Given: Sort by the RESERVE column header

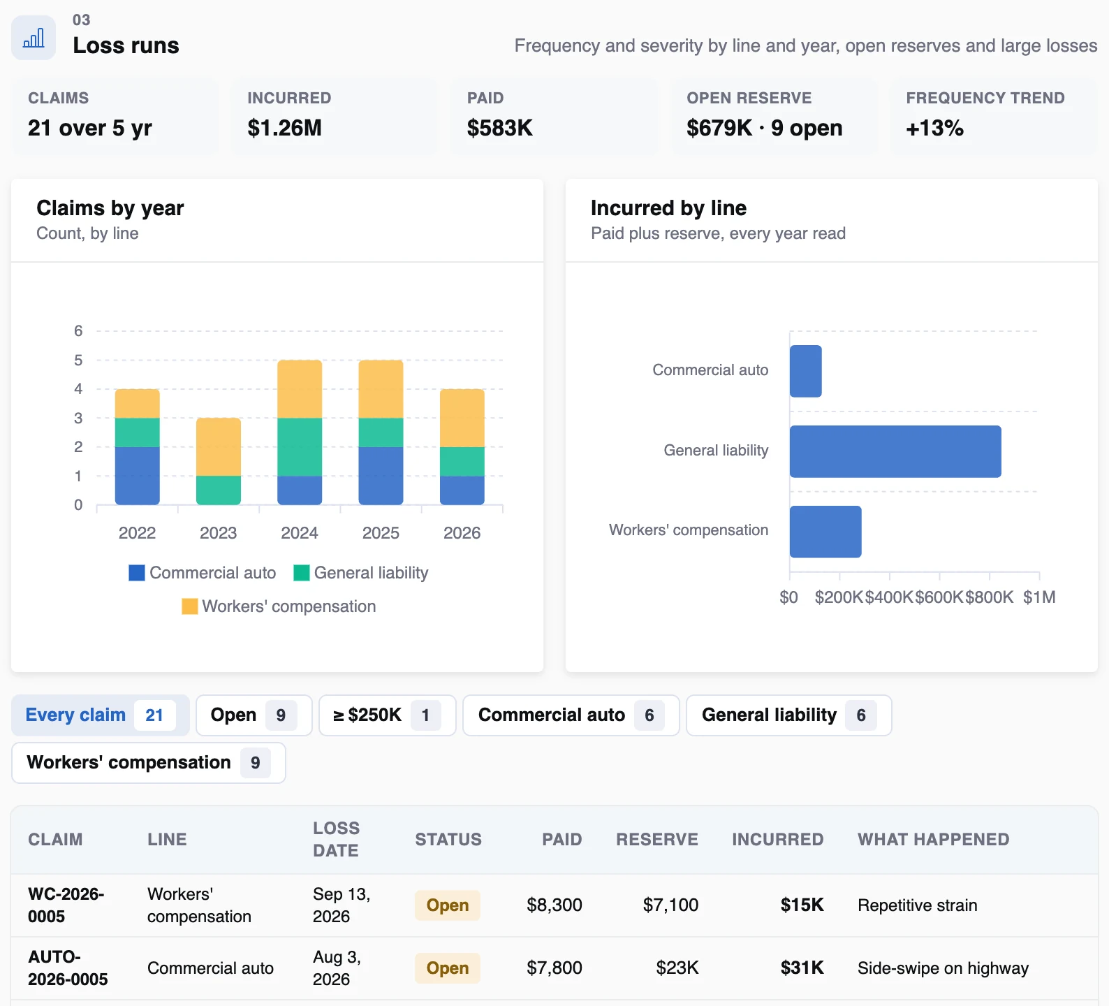Looking at the screenshot, I should tap(657, 839).
